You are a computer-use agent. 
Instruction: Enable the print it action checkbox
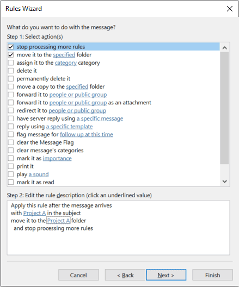(11, 166)
